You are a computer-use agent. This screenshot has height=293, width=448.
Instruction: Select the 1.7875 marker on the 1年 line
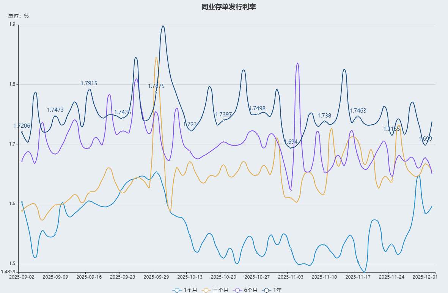click(x=156, y=92)
